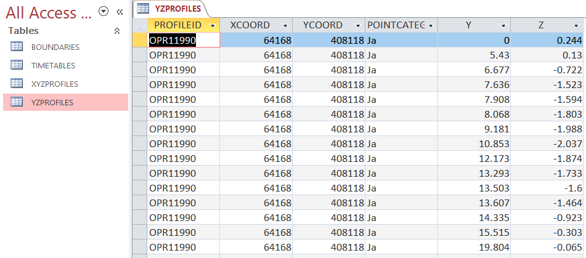The image size is (586, 258).
Task: Click the POINTCATEG column header
Action: 396,25
